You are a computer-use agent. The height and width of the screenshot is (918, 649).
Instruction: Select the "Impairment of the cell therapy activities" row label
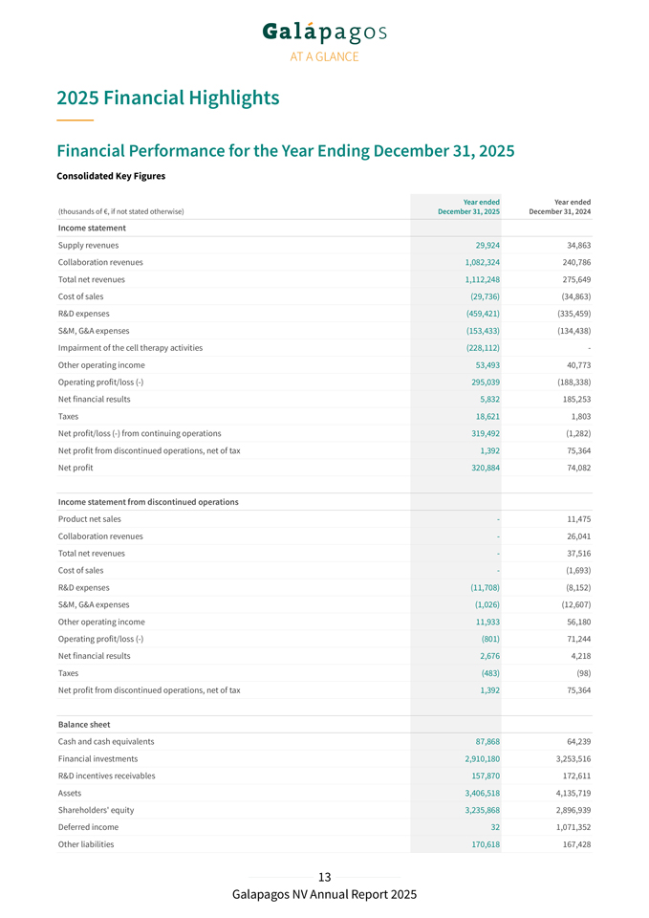point(130,348)
